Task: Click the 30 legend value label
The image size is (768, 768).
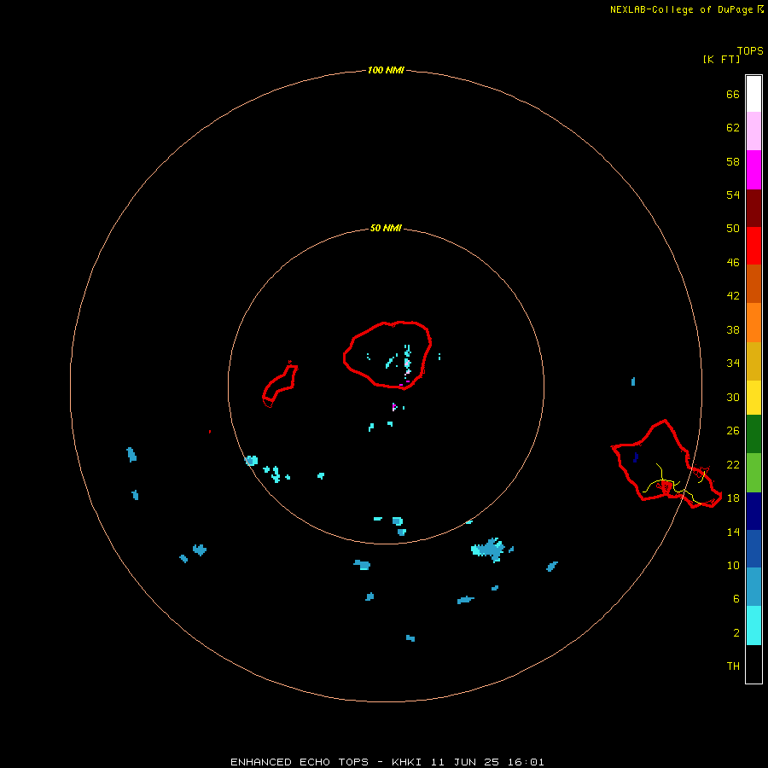Action: click(x=733, y=397)
